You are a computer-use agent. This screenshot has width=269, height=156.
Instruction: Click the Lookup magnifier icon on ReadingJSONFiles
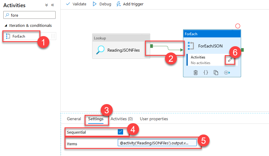click(x=100, y=50)
